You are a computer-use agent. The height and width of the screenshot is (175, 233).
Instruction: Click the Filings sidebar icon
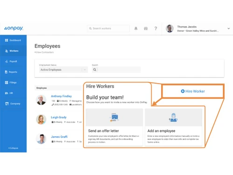7,83
